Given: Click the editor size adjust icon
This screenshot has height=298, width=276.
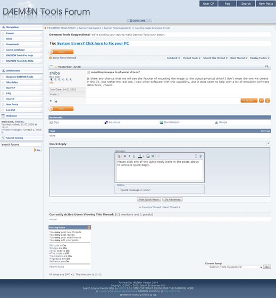Looking at the screenshot, I should click(196, 156).
